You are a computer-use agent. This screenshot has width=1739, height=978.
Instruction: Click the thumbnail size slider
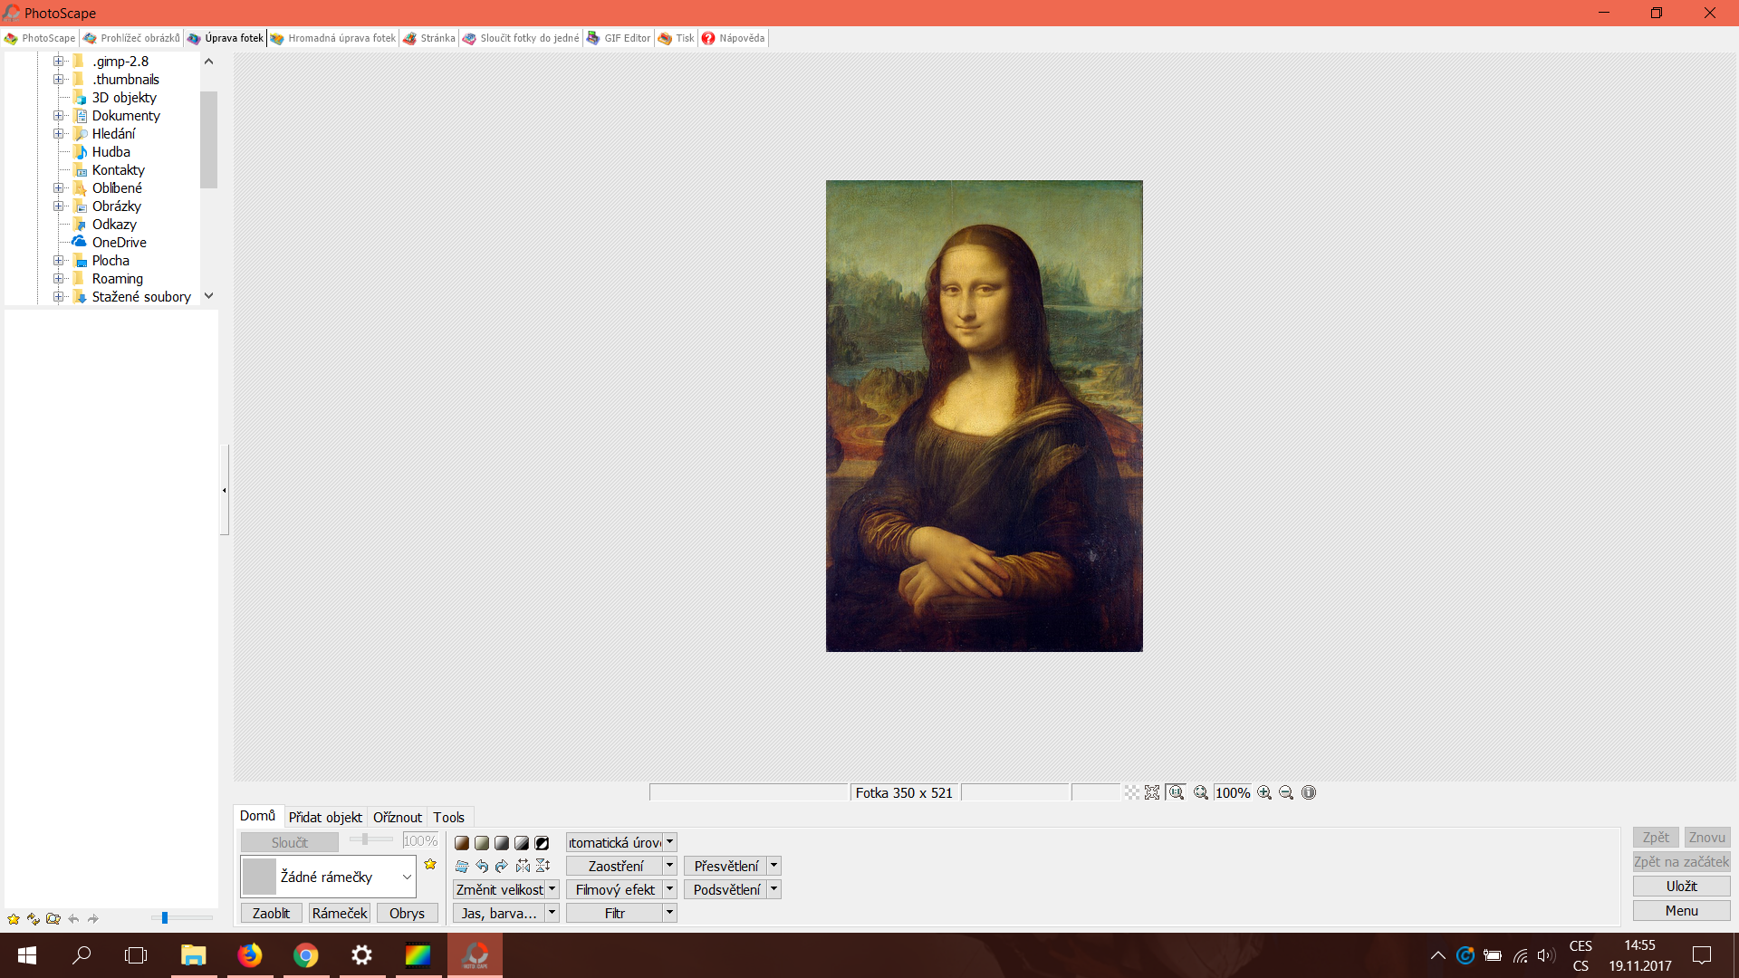[x=165, y=918]
